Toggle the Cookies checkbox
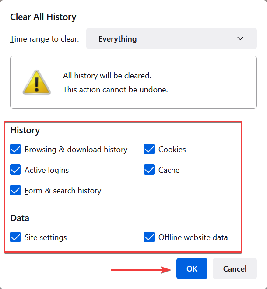 149,149
